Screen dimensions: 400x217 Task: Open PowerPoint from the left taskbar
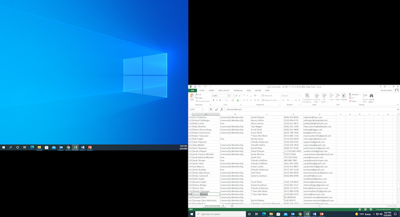(x=90, y=147)
